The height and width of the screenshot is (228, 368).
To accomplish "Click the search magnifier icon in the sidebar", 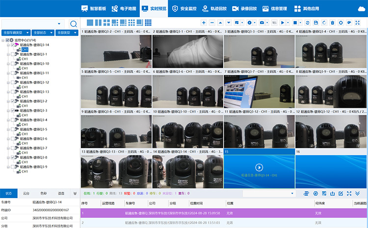I will (x=74, y=24).
